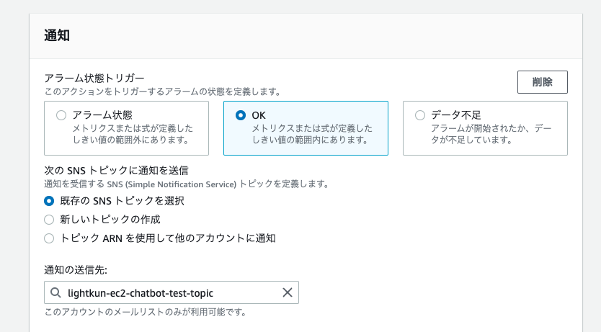Viewport: 601px width, 332px height.
Task: Click the 次の SNS トピックに通知を送信 heading
Action: pos(116,171)
